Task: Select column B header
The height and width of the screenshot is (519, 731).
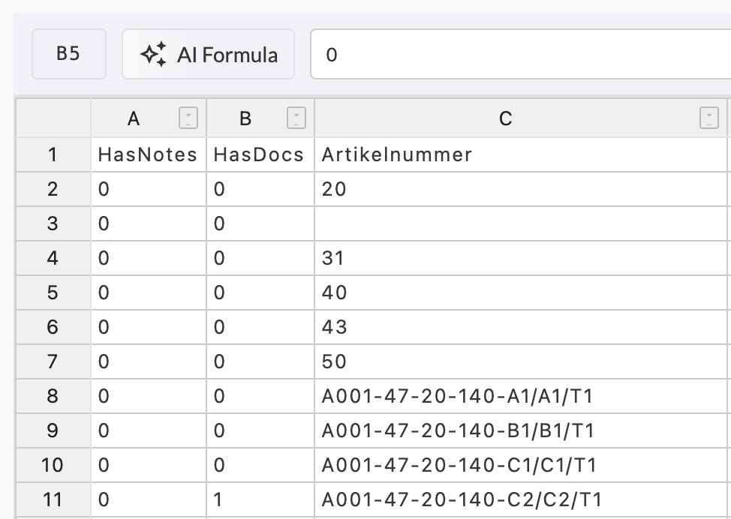Action: [x=245, y=118]
